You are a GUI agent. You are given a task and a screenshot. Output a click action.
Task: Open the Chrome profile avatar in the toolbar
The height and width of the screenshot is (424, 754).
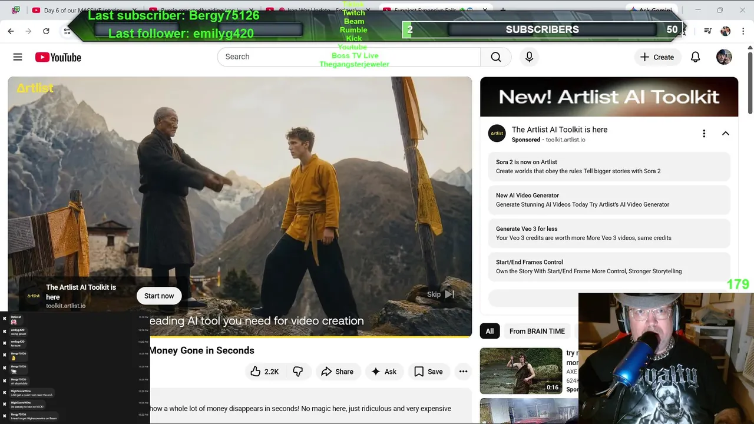pyautogui.click(x=726, y=31)
